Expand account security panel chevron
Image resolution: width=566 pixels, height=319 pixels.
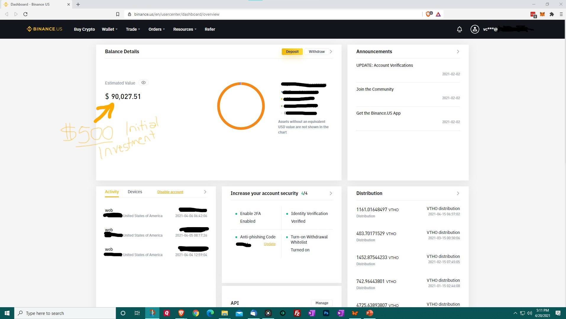tap(331, 193)
